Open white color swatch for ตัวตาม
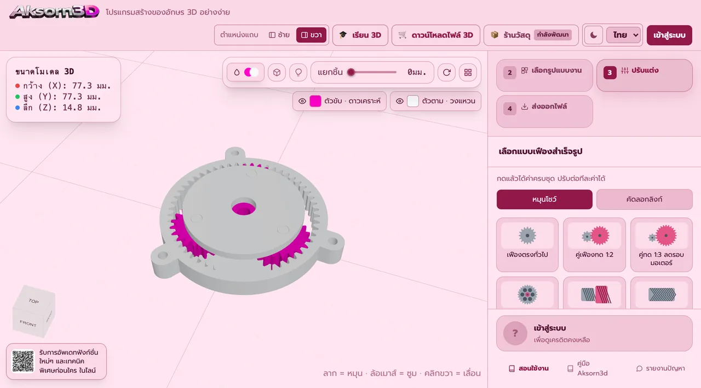 (413, 101)
